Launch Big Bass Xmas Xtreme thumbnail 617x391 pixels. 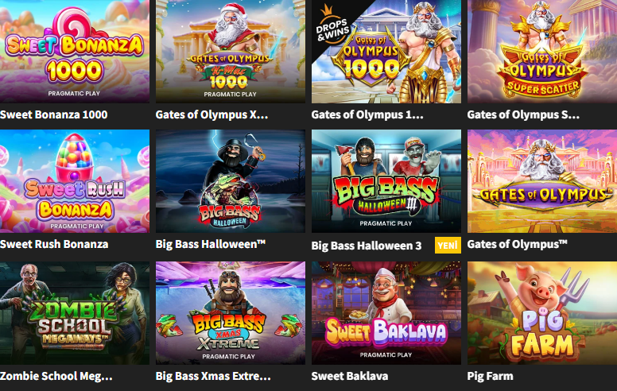(231, 313)
